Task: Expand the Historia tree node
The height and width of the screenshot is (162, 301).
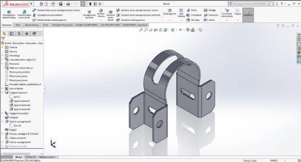Action: point(2,47)
